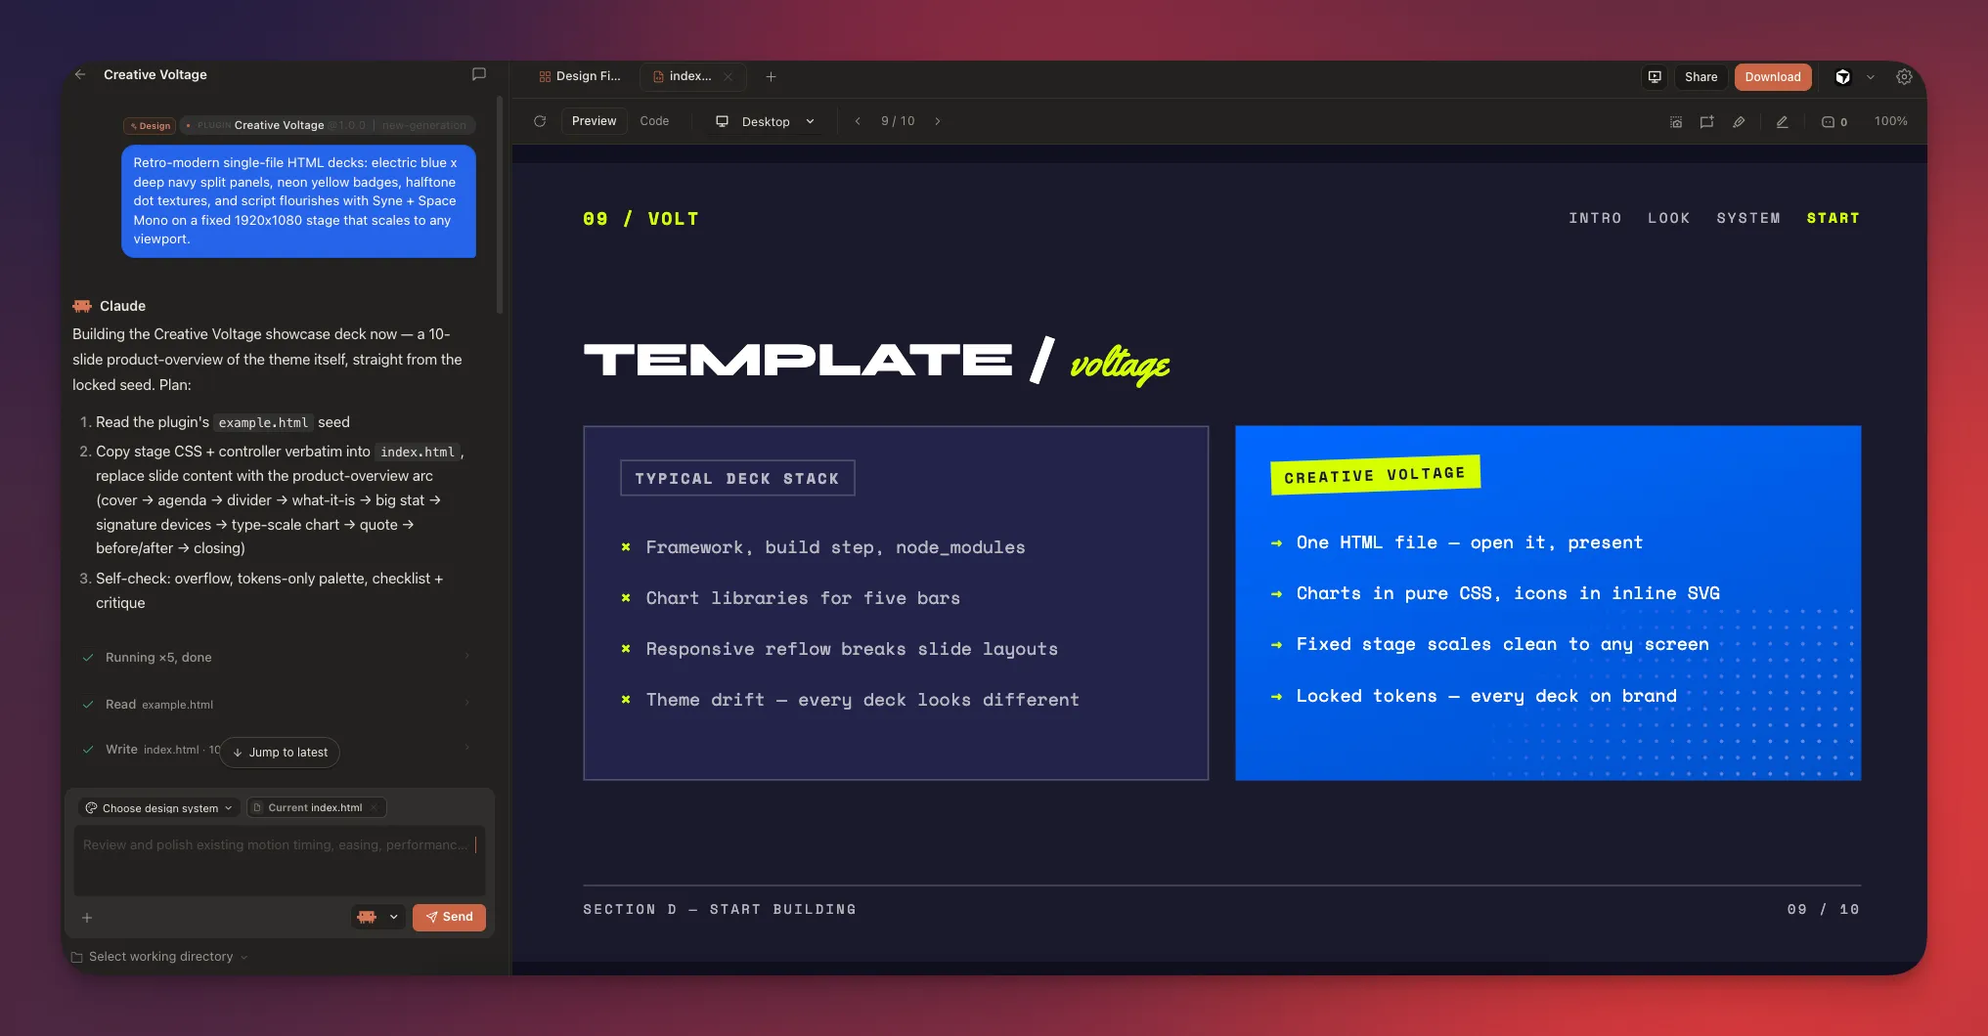Select the highlighter marker tool
This screenshot has height=1036, width=1988.
tap(1739, 122)
